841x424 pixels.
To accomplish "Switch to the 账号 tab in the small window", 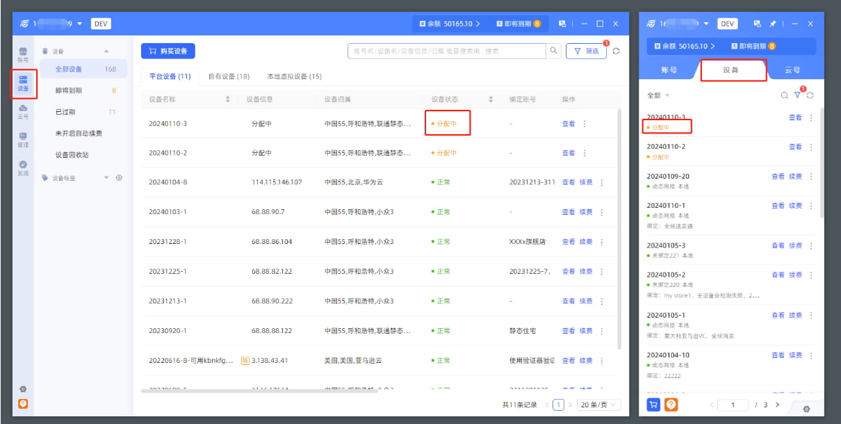I will 669,70.
